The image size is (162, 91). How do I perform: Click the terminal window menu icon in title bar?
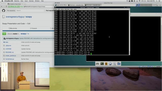point(55,7)
